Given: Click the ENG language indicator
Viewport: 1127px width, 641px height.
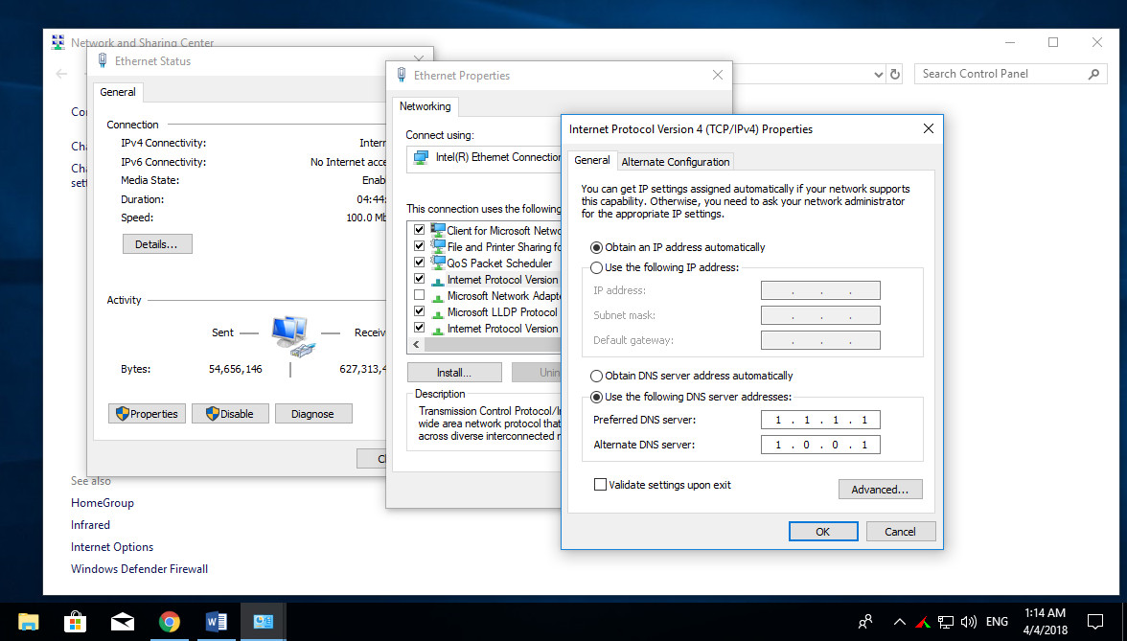Looking at the screenshot, I should click(997, 622).
